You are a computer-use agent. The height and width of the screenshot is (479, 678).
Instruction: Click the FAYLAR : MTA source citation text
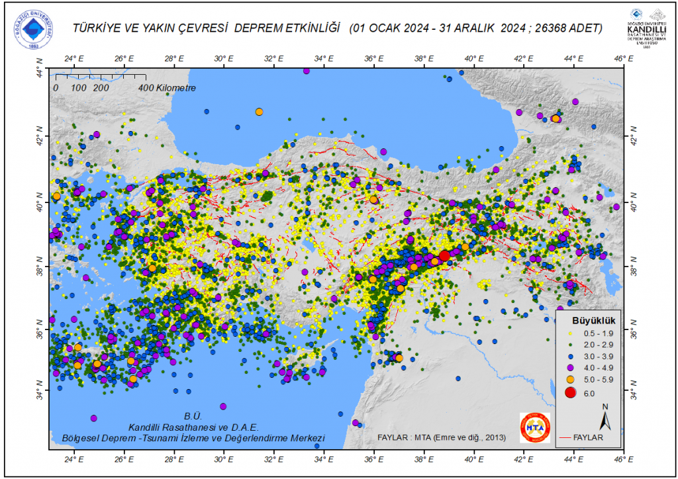440,438
